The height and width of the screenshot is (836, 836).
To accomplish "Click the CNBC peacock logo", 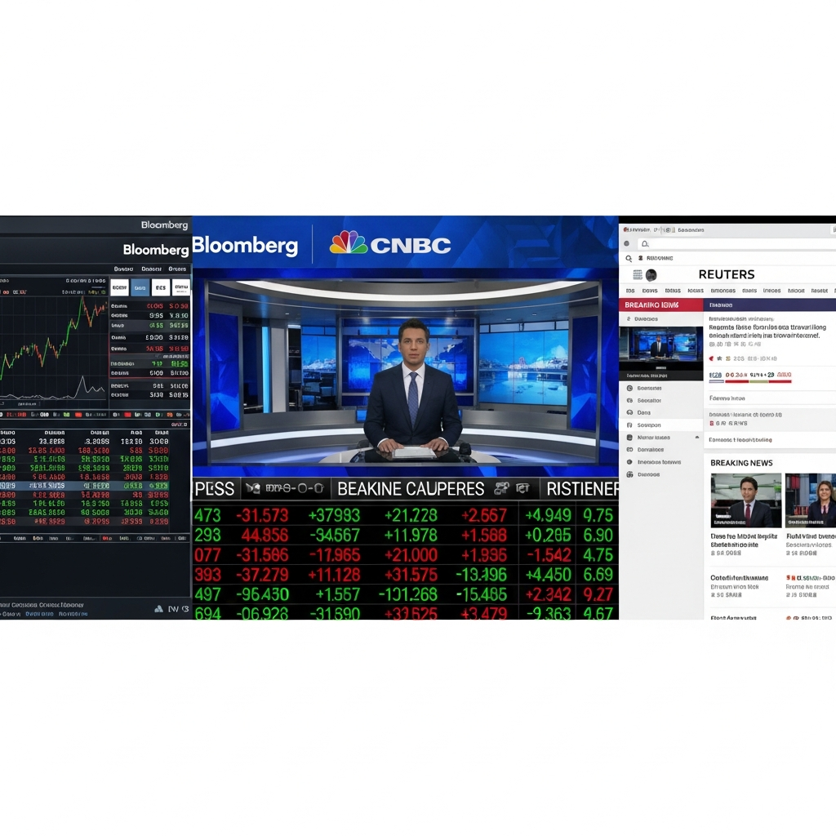I will coord(349,243).
